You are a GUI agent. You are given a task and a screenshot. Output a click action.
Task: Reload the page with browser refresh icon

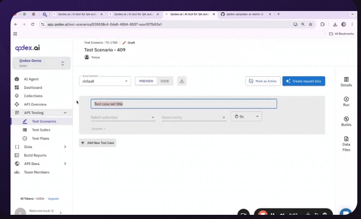click(x=34, y=24)
